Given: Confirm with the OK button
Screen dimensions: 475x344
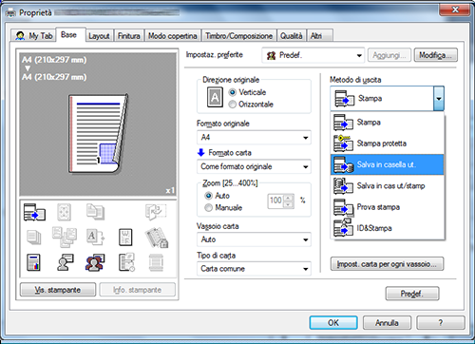Looking at the screenshot, I should coord(333,323).
